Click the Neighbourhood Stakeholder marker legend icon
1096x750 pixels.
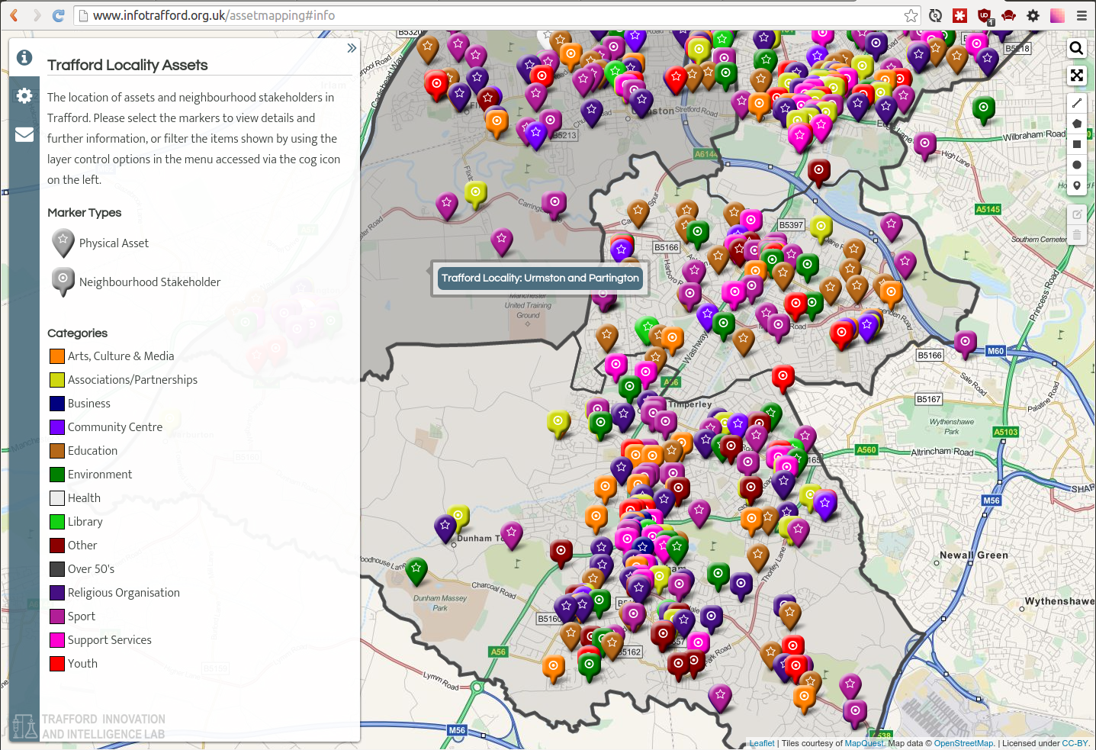(x=63, y=282)
